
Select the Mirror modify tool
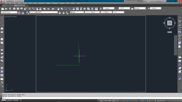180,25
